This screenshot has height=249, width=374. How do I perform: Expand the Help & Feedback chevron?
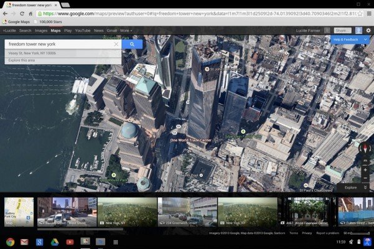(365, 39)
